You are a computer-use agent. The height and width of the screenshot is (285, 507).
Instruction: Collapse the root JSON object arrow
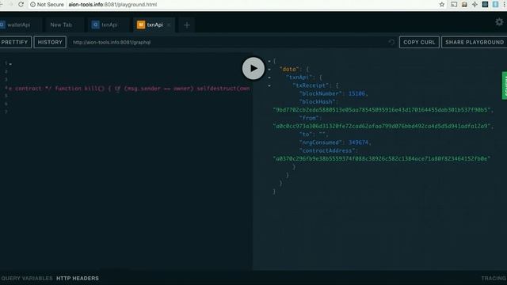(x=269, y=61)
